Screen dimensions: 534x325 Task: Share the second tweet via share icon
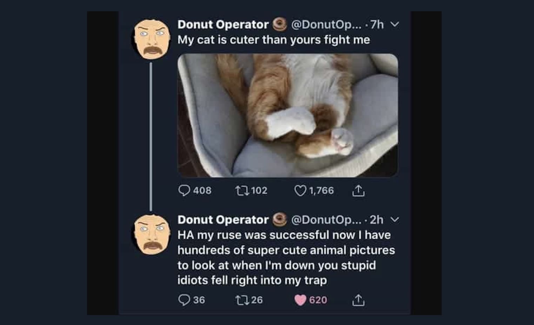click(x=358, y=300)
